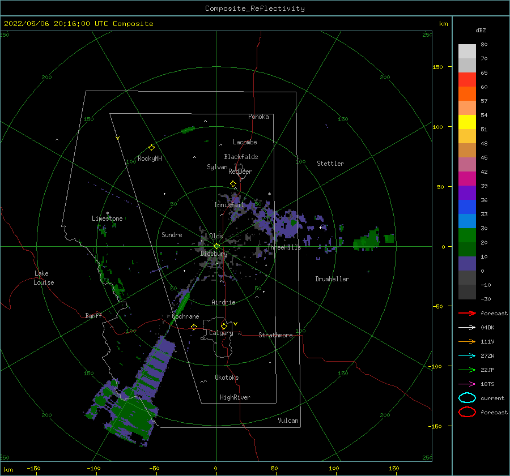The height and width of the screenshot is (476, 510).
Task: Click the Vulcan label
Action: point(288,421)
